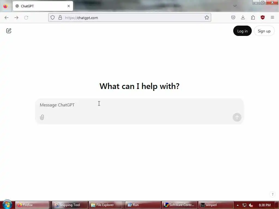Open the Extensions puzzle-piece icon
279x209 pixels.
[253, 17]
